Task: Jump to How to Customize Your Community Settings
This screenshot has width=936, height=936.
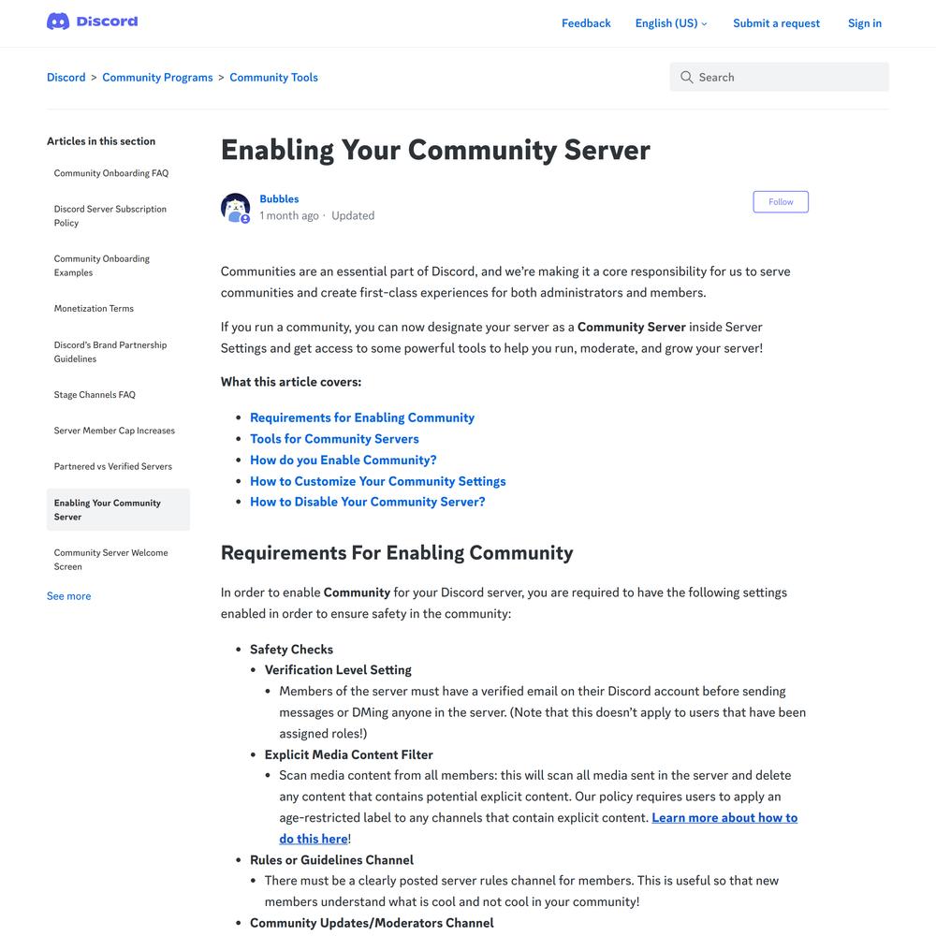Action: coord(378,481)
